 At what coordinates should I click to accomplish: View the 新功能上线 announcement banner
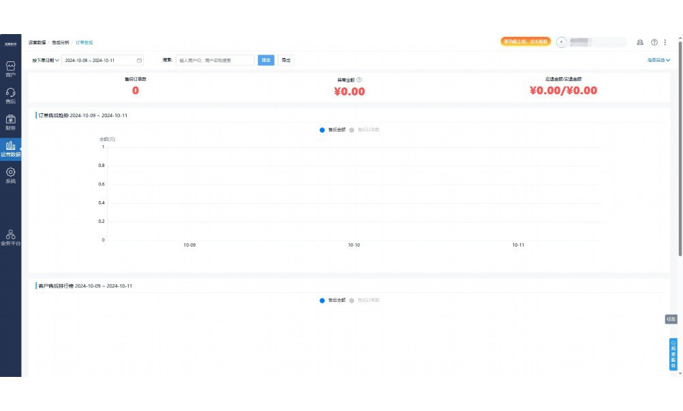(x=524, y=42)
